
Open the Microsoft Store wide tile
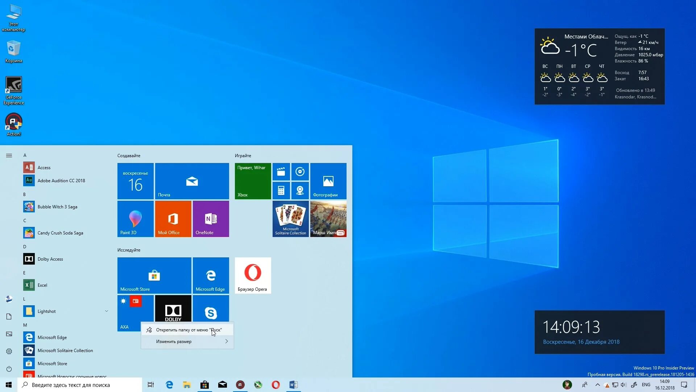pyautogui.click(x=154, y=275)
